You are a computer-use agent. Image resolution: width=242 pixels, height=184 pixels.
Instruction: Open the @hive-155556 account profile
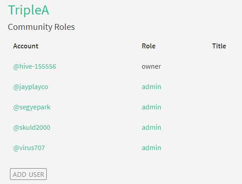click(35, 66)
